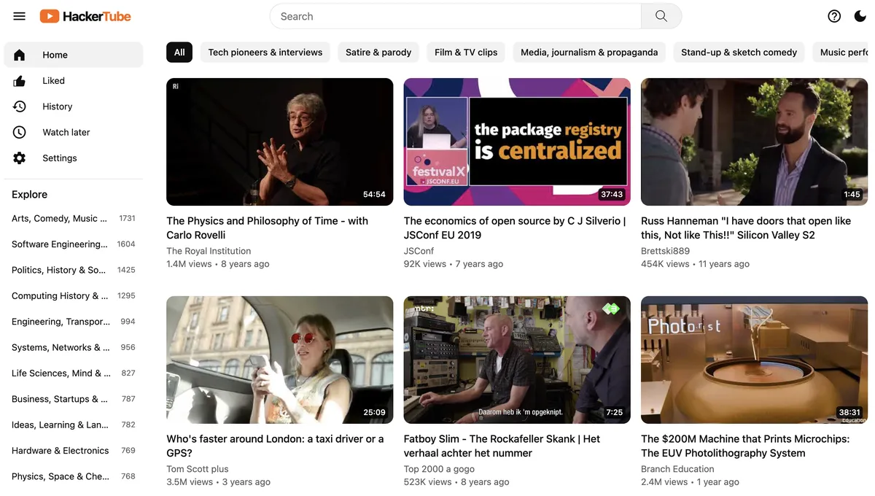875x496 pixels.
Task: Select Tech pioneers & interviews chip
Action: pyautogui.click(x=265, y=53)
